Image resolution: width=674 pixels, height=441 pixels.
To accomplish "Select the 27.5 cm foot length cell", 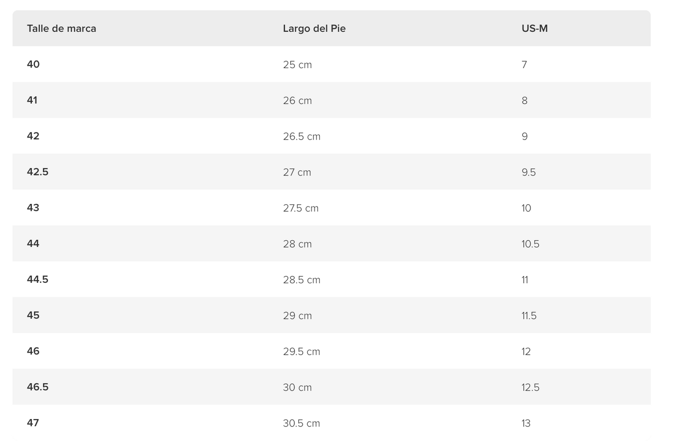I will [300, 208].
